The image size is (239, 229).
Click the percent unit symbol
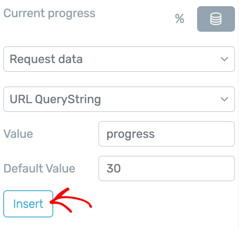(180, 19)
